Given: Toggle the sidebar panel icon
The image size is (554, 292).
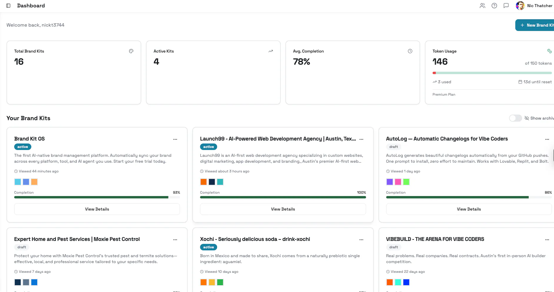Looking at the screenshot, I should point(8,6).
